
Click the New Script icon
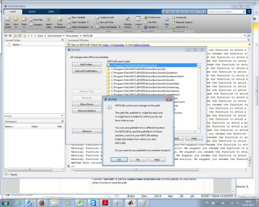(x=8, y=19)
